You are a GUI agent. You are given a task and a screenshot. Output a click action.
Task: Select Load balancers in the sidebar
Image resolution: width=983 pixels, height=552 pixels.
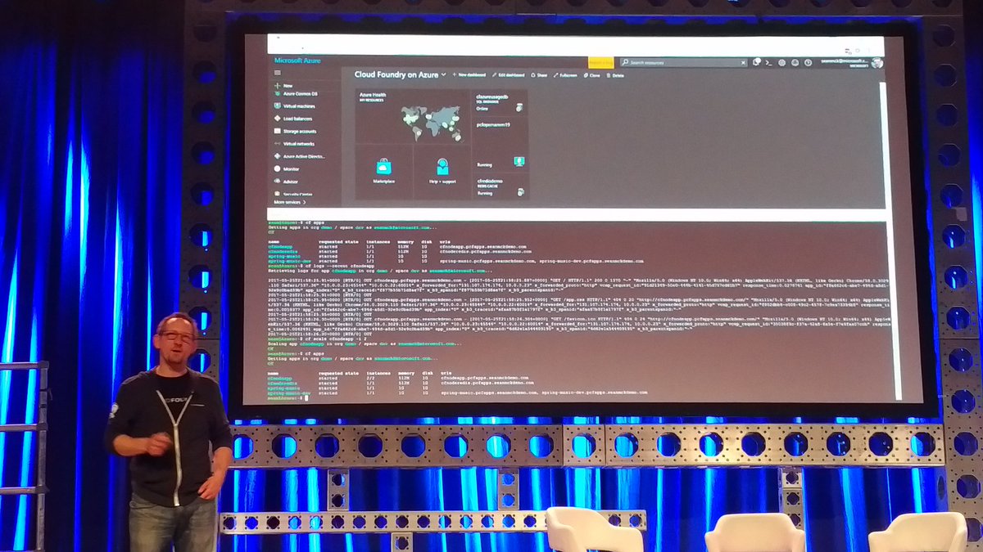click(293, 119)
